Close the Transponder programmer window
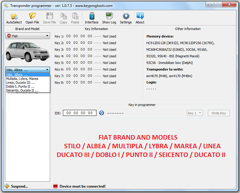The width and height of the screenshot is (240, 193). click(x=229, y=4)
